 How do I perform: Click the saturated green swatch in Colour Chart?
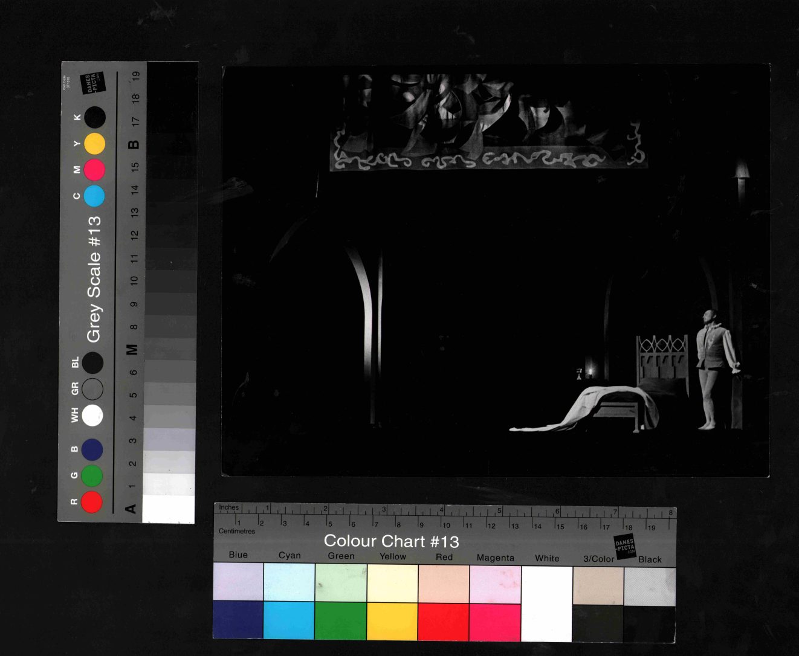(340, 620)
